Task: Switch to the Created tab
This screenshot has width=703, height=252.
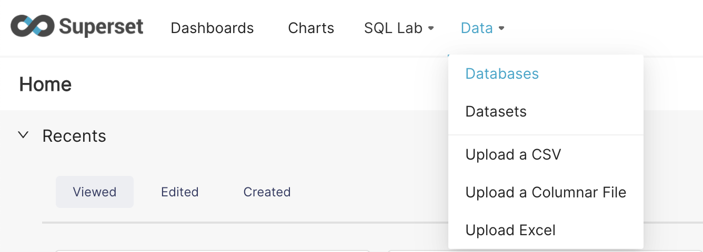Action: [267, 192]
